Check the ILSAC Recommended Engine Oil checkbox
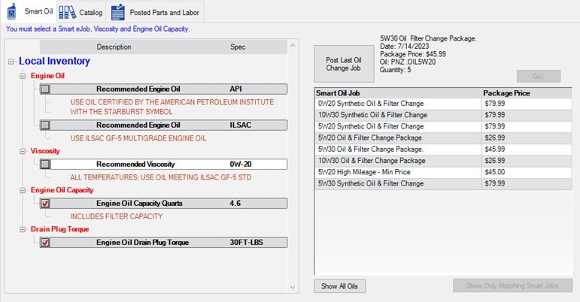 (45, 125)
